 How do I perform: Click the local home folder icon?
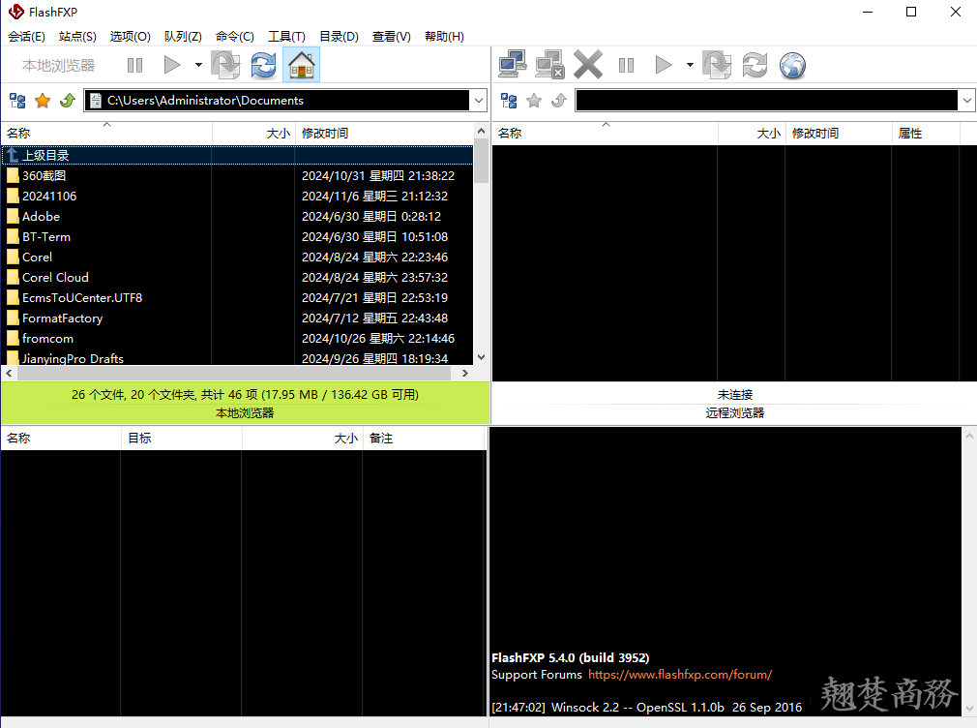point(301,65)
